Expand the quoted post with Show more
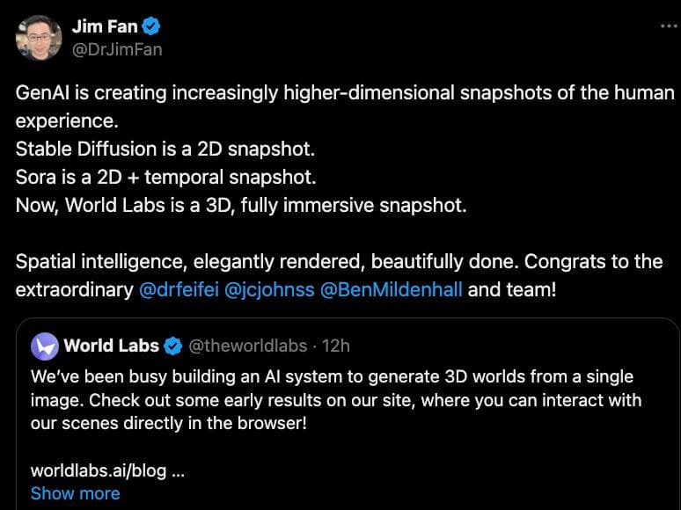 pyautogui.click(x=75, y=493)
